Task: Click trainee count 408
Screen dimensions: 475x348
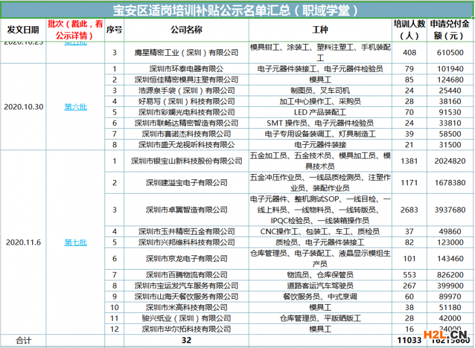Action: coord(409,53)
